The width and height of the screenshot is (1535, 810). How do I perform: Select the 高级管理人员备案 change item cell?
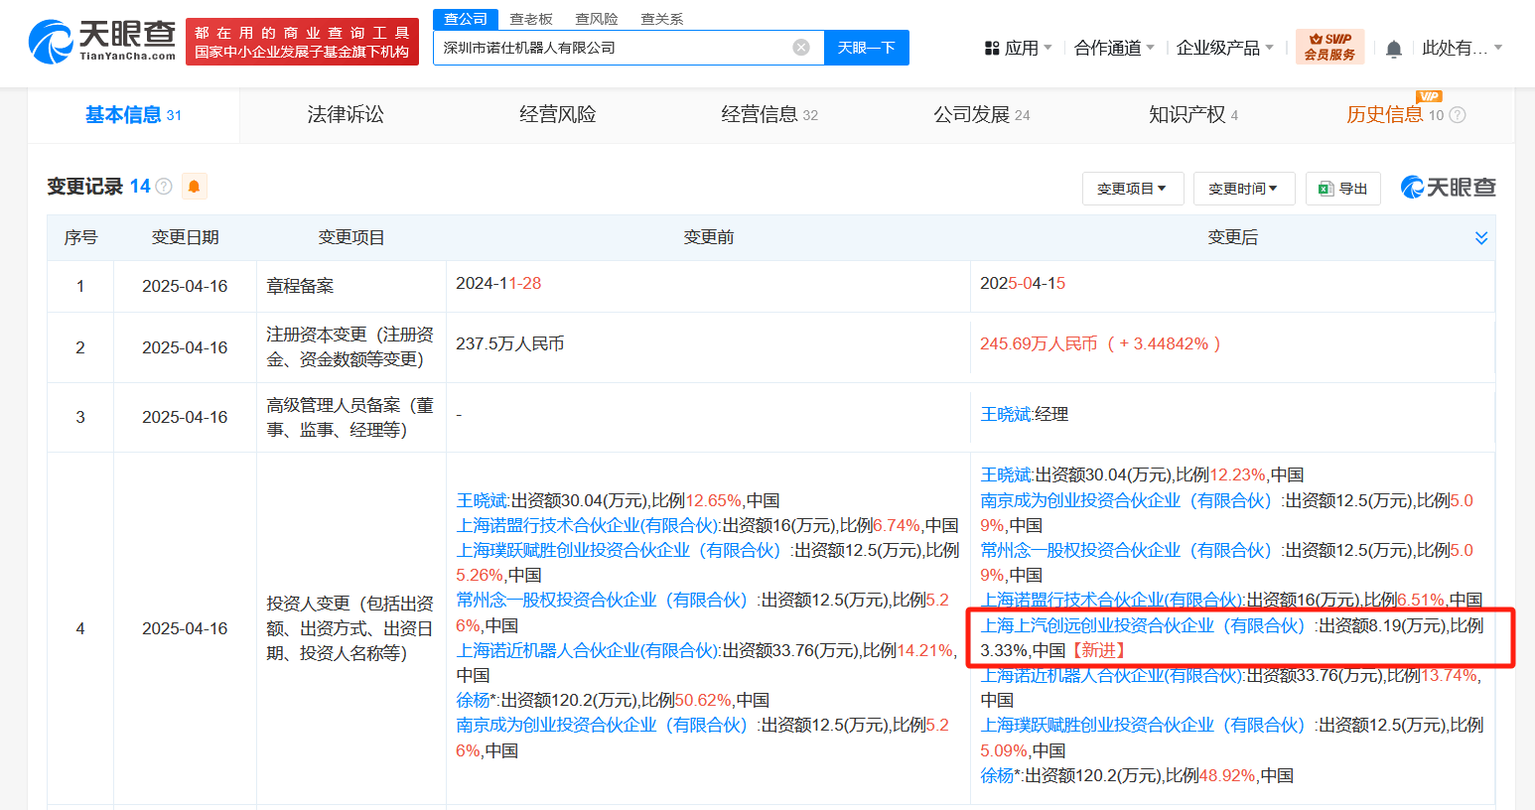[x=350, y=418]
